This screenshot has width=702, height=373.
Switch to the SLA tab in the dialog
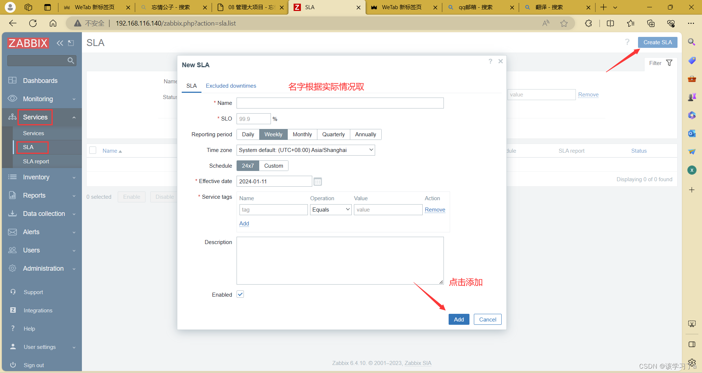tap(192, 86)
